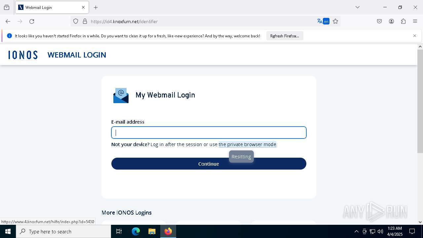Screen dimensions: 423x238
Task: Open Firefox application menu
Action: coord(415,21)
